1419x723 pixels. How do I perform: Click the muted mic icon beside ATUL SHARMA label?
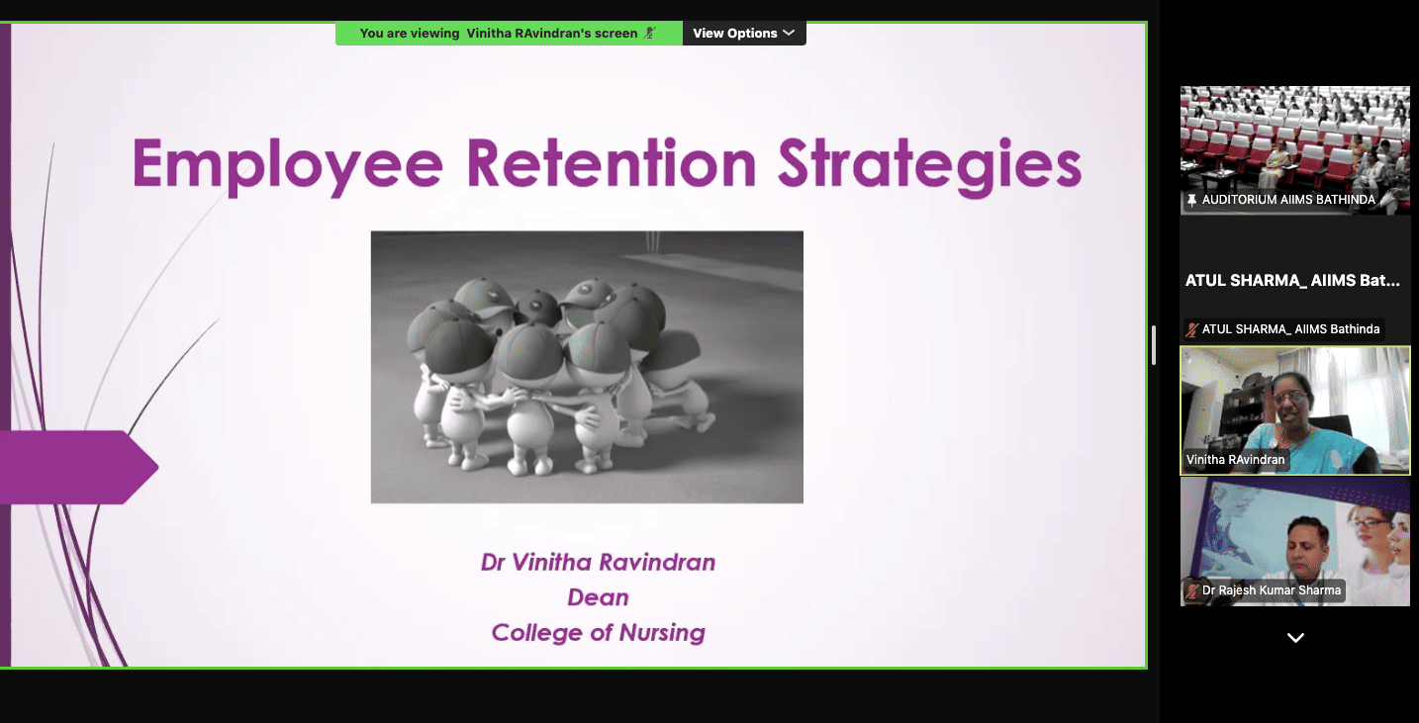point(1192,329)
